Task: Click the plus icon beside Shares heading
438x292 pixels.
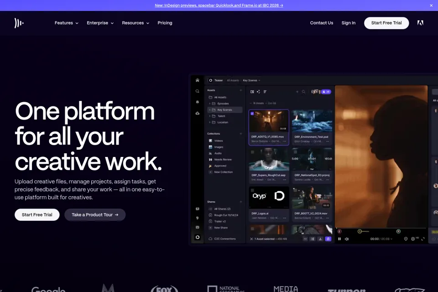Action: [x=241, y=202]
